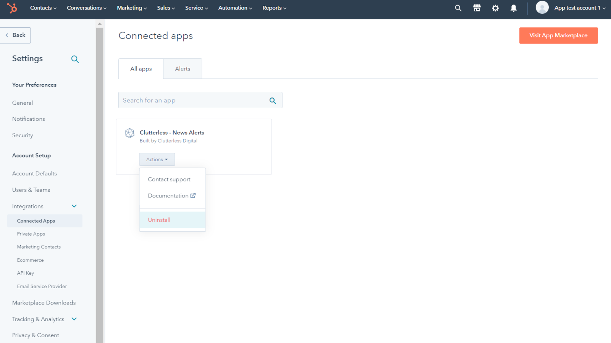The height and width of the screenshot is (343, 611).
Task: Click the Your Preferences heading
Action: [x=34, y=85]
